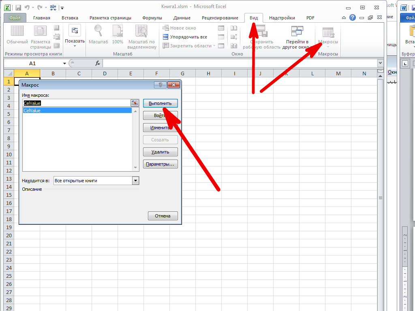Click the Макрос dialog help button

160,85
